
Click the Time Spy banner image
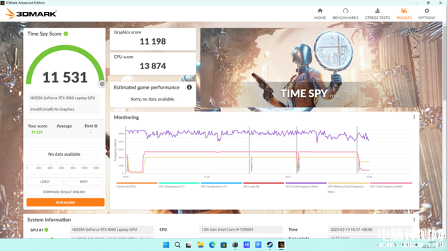coord(309,68)
